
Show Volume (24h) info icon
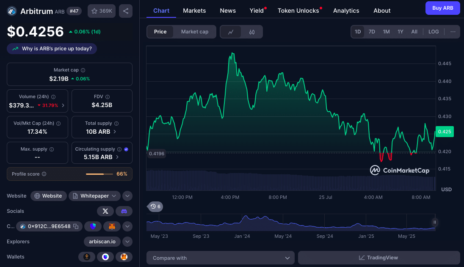coord(53,97)
